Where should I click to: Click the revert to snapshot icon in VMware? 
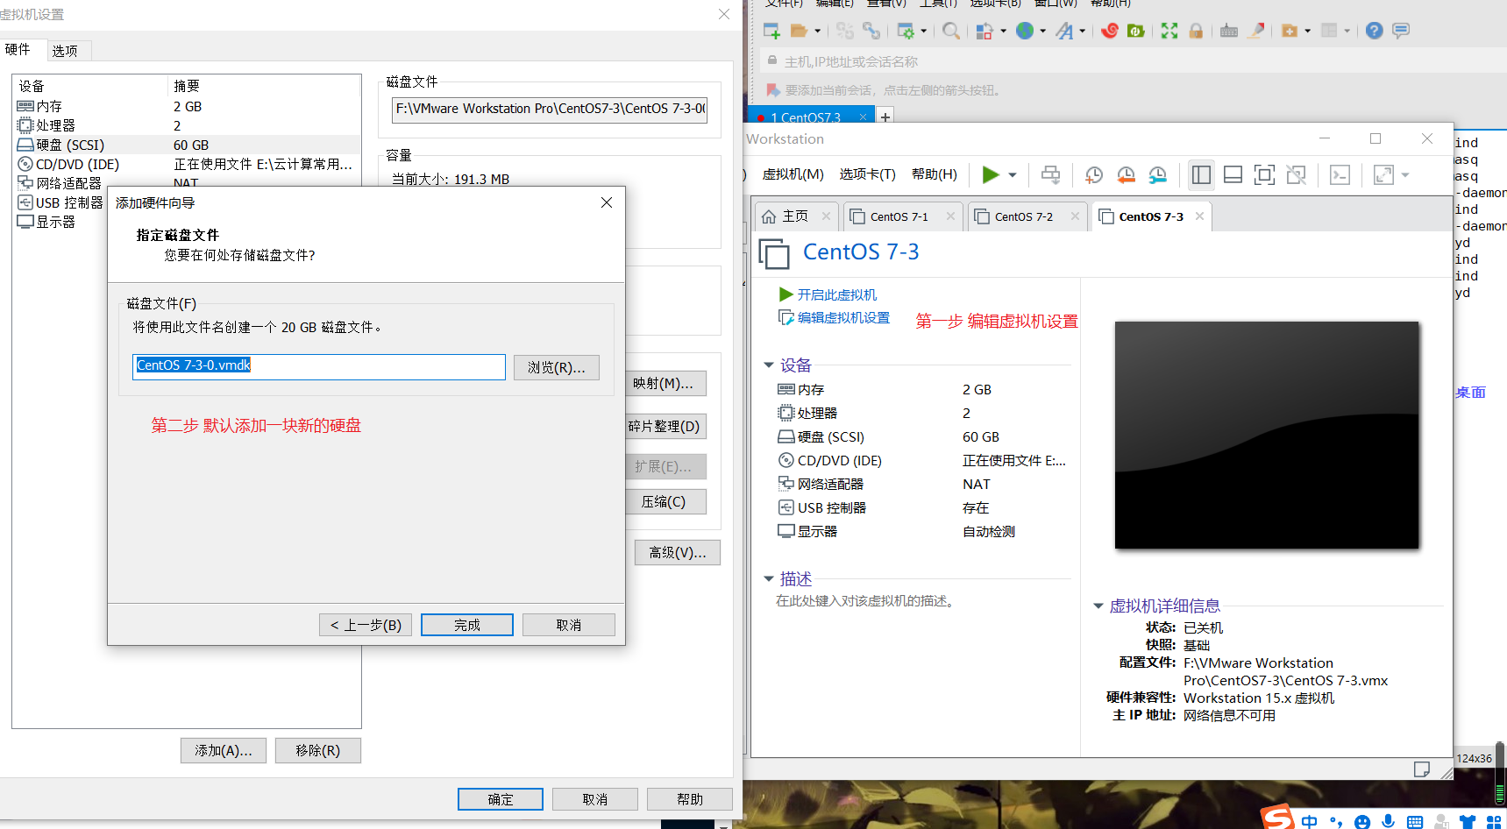click(1127, 174)
